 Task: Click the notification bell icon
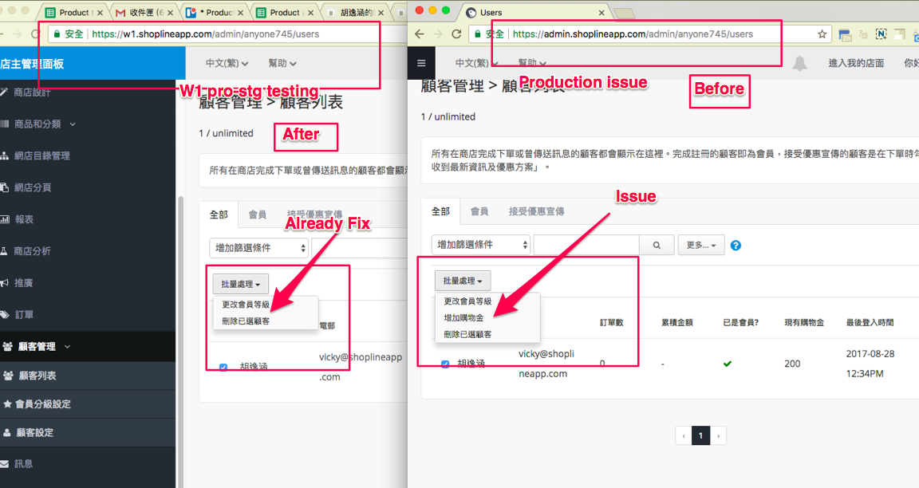pyautogui.click(x=799, y=63)
